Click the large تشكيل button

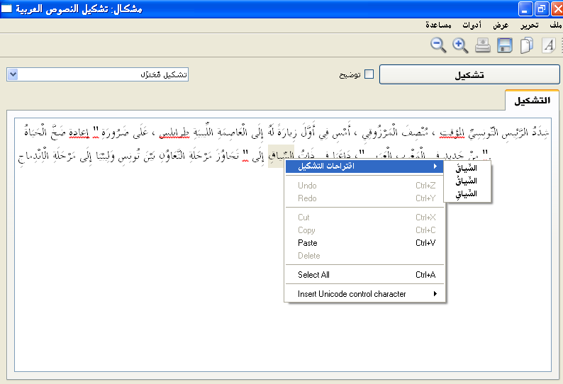469,74
